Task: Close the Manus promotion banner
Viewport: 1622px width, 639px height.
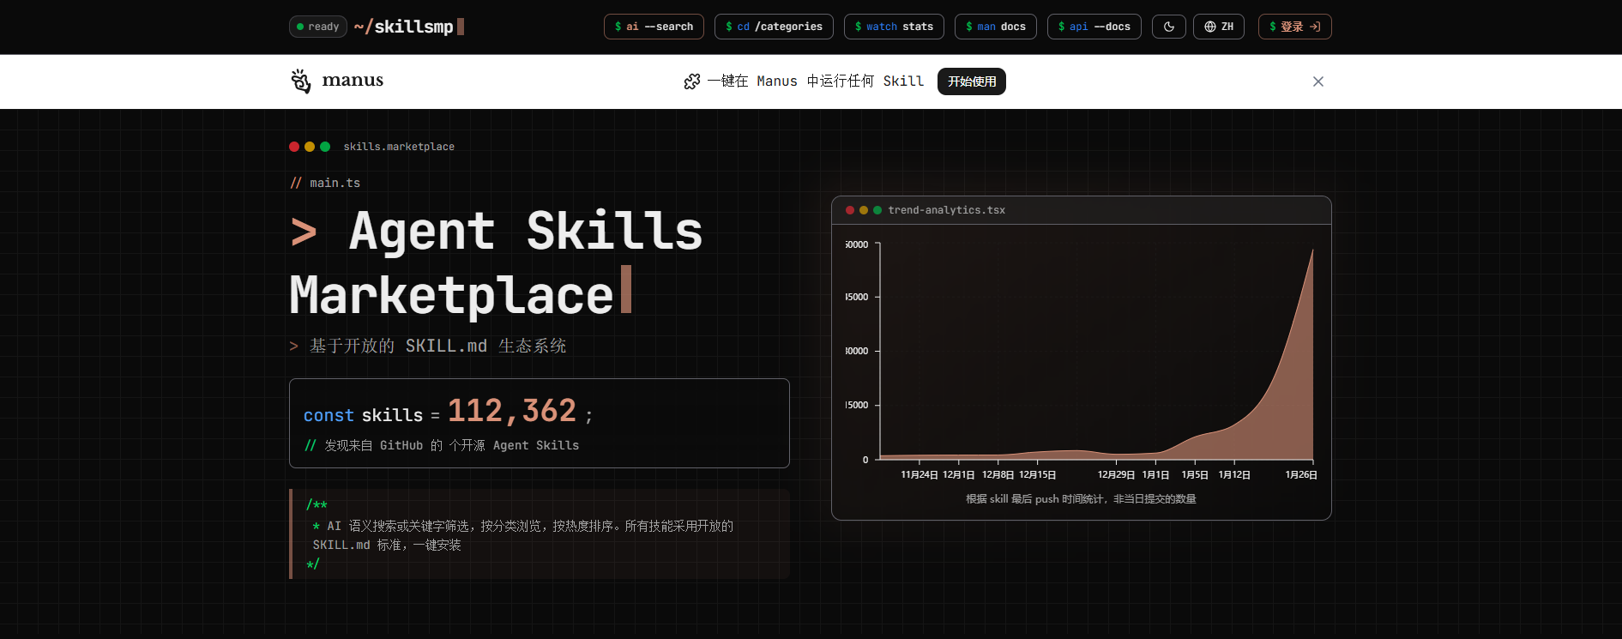Action: 1318,81
